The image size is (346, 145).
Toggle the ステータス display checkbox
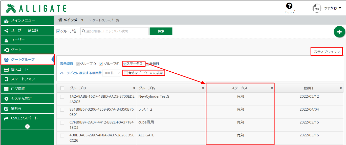(124, 64)
